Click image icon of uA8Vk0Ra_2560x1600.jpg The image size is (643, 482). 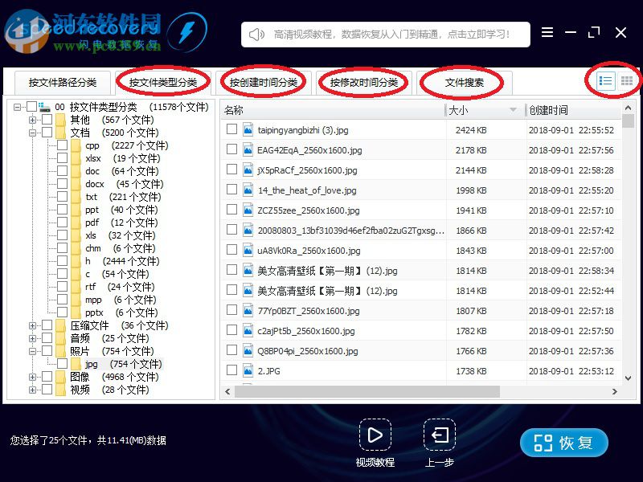click(x=248, y=251)
